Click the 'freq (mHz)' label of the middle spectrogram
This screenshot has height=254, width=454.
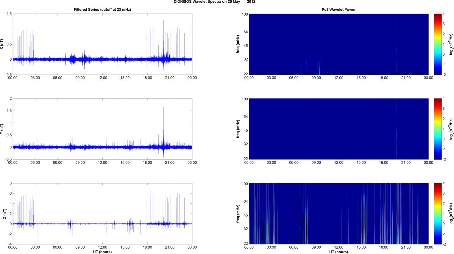[x=238, y=129]
